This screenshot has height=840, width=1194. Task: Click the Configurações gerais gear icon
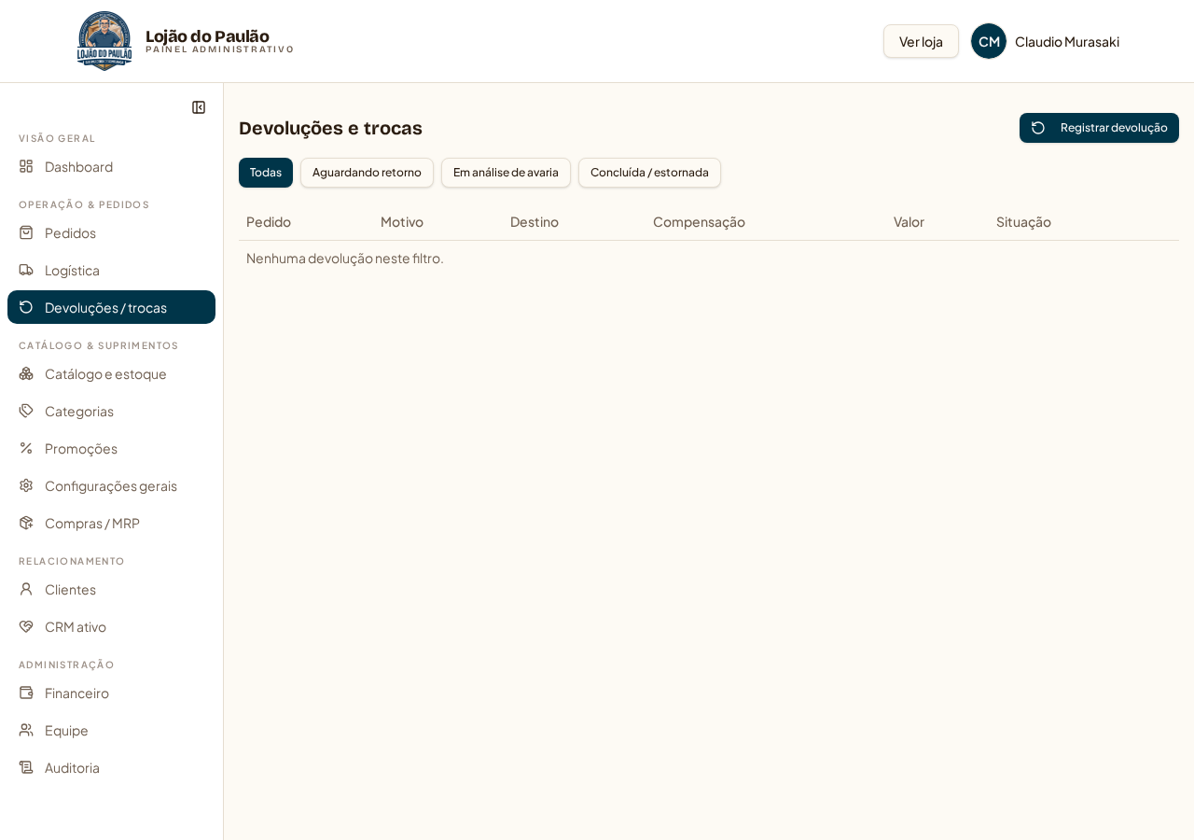pos(26,485)
